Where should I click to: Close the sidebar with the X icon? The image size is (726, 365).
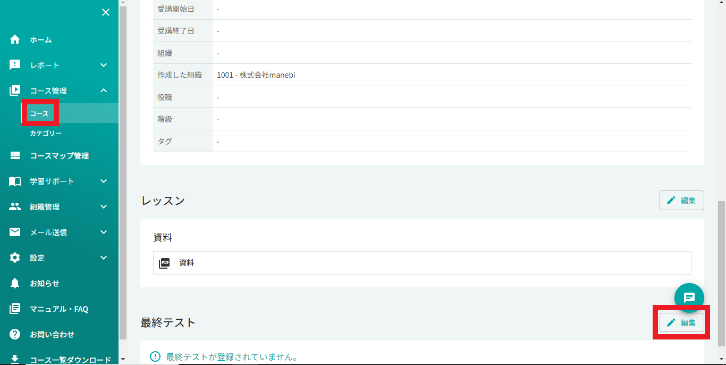[x=106, y=12]
